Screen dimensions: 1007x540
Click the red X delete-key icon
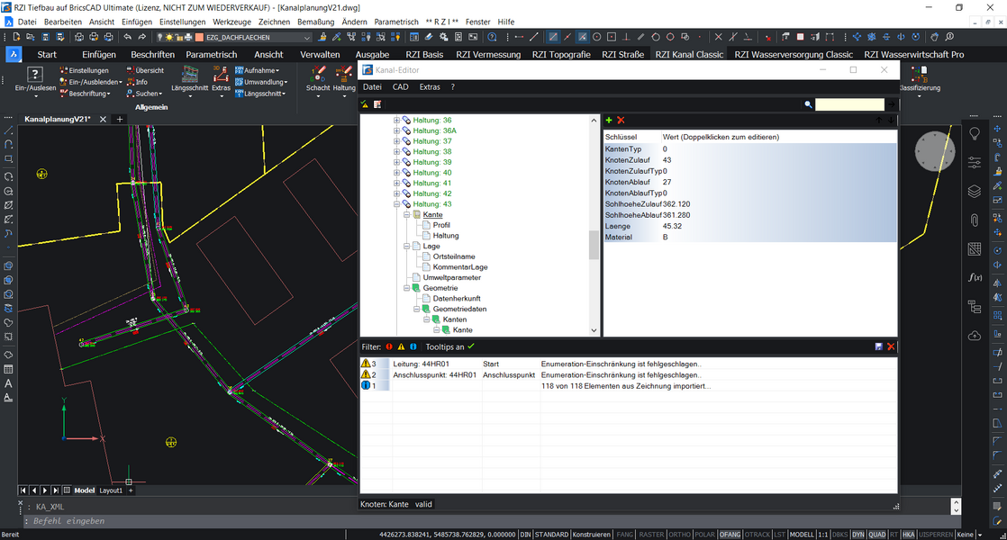(x=621, y=120)
